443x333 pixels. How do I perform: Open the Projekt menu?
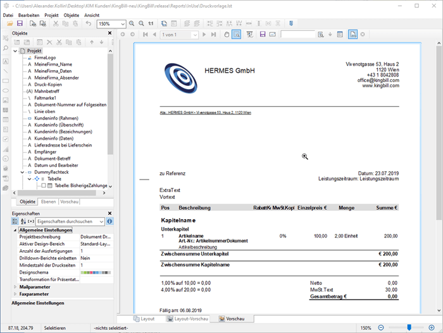point(52,15)
